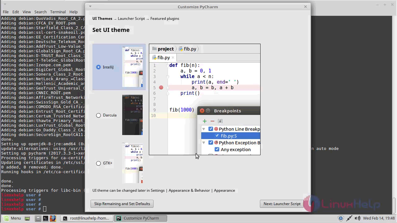
Task: Click the fib.py file icon in breadcrumb
Action: pos(180,49)
